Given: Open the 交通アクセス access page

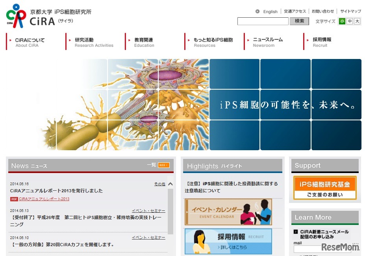Looking at the screenshot, I should click(295, 11).
